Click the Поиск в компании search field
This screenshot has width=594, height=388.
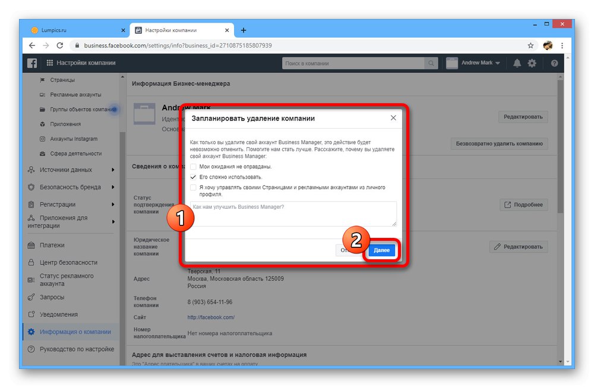click(353, 63)
